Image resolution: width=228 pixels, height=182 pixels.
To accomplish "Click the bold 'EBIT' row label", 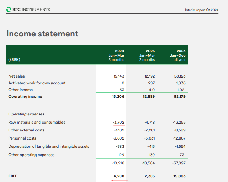I will [x=12, y=176].
